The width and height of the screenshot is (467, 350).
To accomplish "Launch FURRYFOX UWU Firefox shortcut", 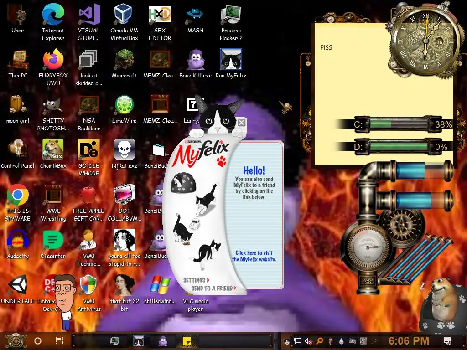I will (53, 60).
